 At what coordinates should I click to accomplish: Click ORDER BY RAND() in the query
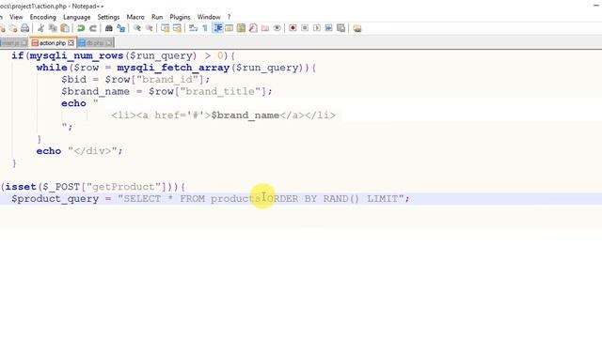(313, 199)
